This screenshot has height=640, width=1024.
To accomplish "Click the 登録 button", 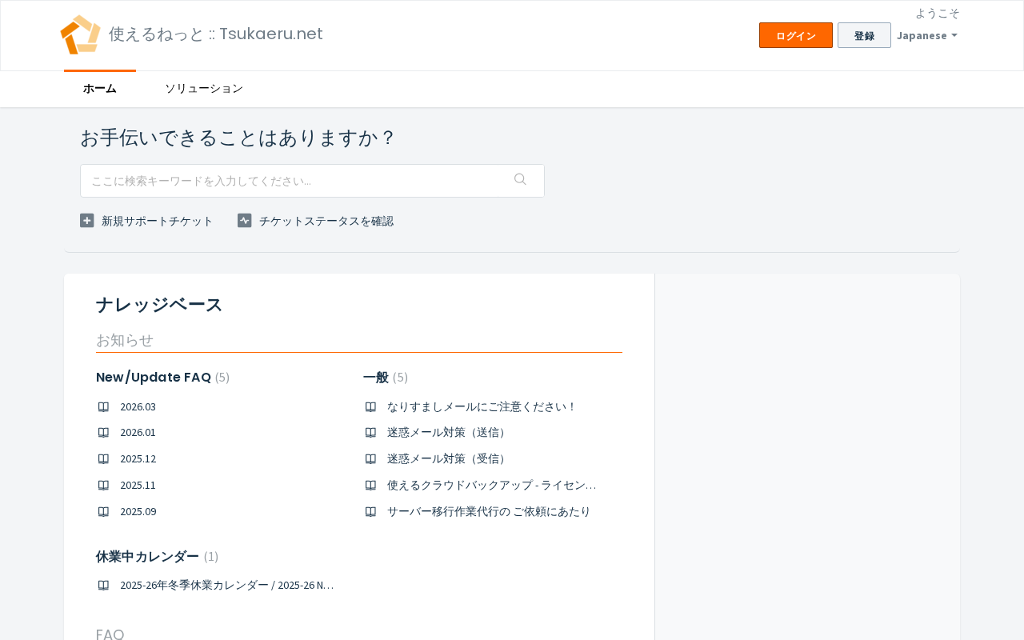I will click(x=864, y=35).
